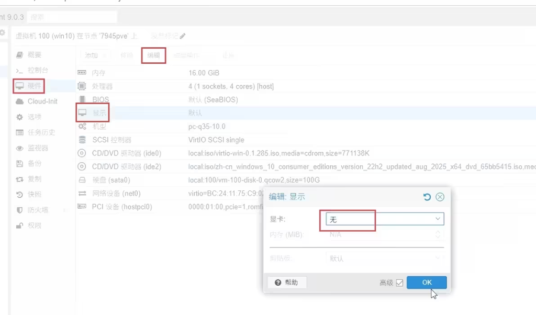The height and width of the screenshot is (315, 536).
Task: Select the PCI 设备 (hostpci0) row
Action: [122, 207]
